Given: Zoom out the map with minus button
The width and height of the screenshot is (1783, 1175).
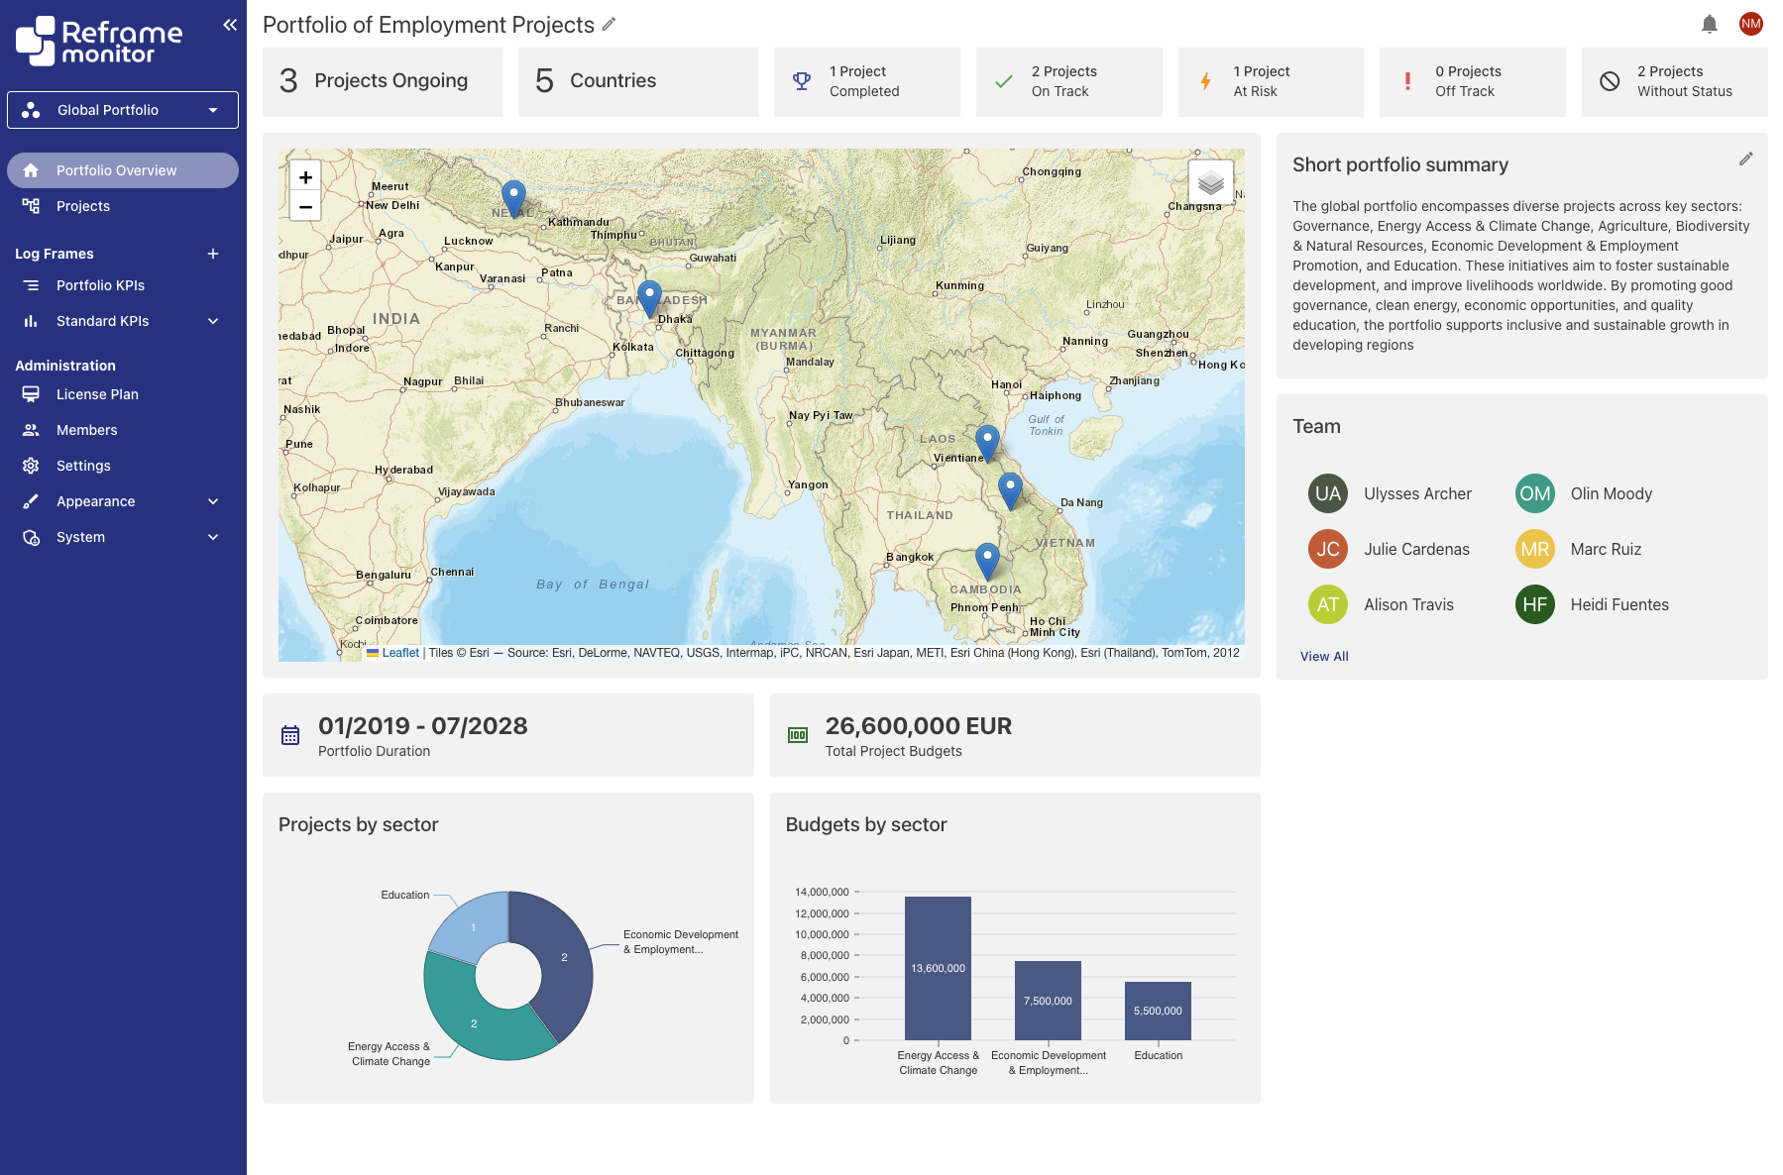Looking at the screenshot, I should pyautogui.click(x=305, y=206).
